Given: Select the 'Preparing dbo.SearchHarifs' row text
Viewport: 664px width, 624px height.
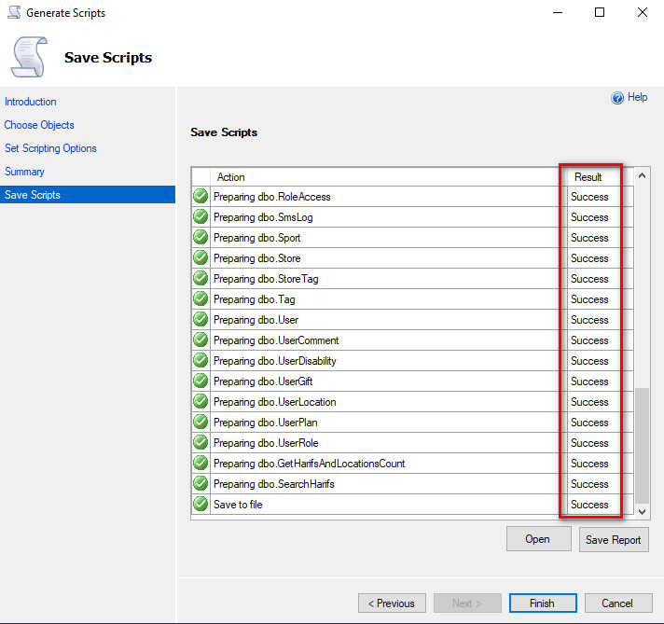Looking at the screenshot, I should point(274,484).
